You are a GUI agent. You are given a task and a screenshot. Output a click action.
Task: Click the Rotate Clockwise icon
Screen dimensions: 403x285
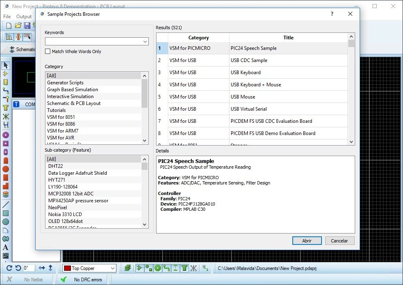[9, 268]
